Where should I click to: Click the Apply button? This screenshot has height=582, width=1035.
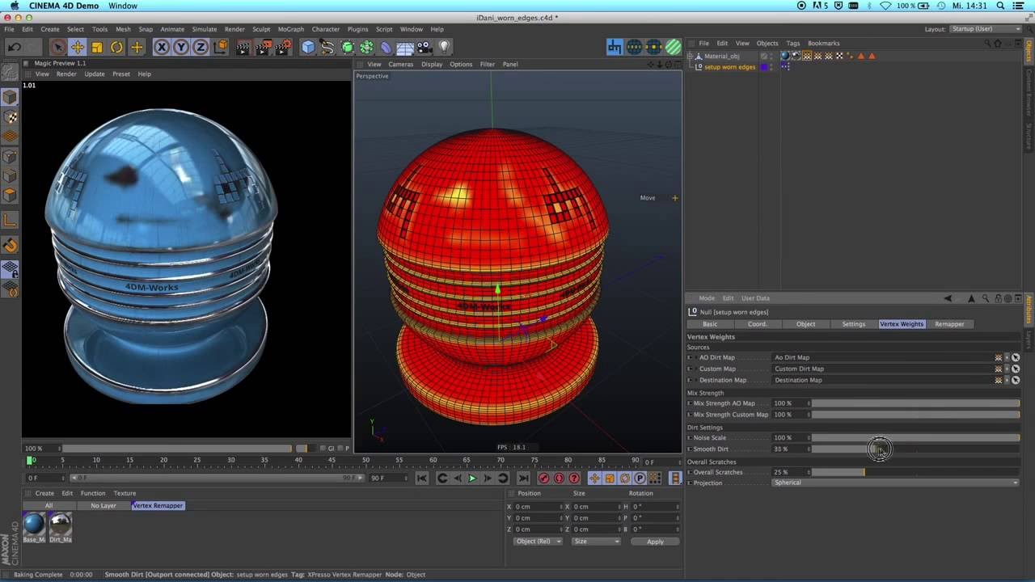tap(655, 541)
